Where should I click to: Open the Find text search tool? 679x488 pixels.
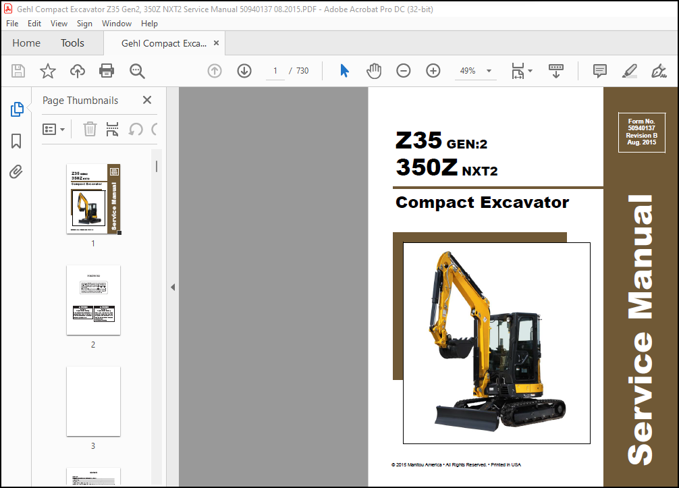137,71
